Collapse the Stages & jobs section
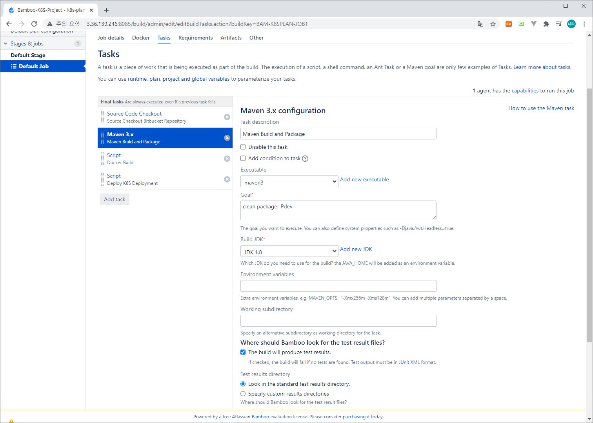The height and width of the screenshot is (423, 593). tap(5, 43)
